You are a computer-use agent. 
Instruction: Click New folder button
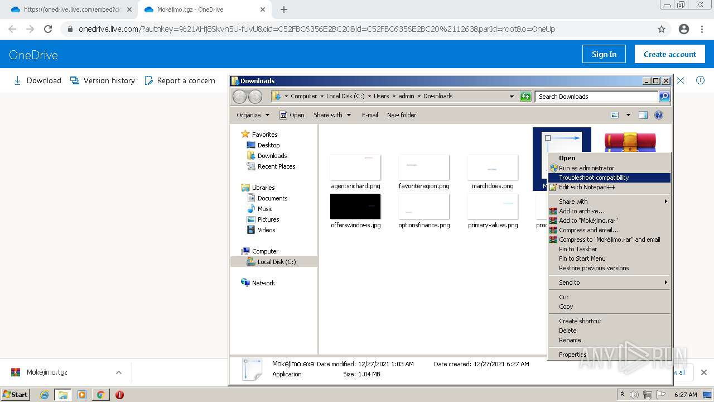tap(402, 115)
